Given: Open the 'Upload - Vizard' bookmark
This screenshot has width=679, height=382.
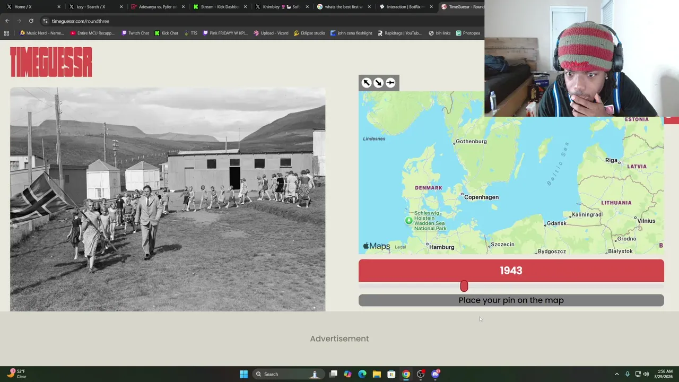Looking at the screenshot, I should point(271,33).
